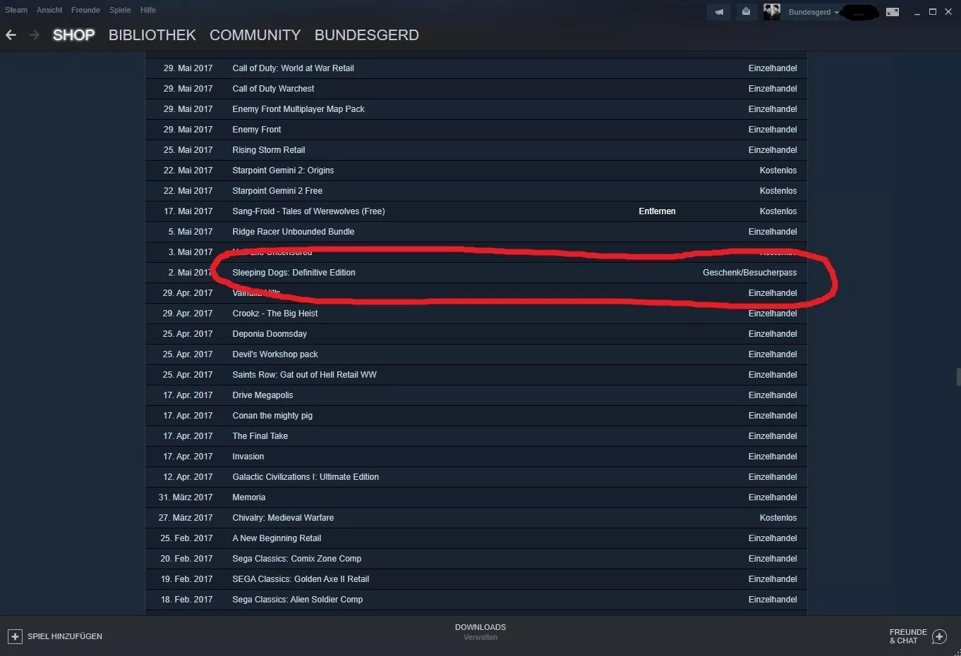961x656 pixels.
Task: Open the Steam menu
Action: coord(16,10)
